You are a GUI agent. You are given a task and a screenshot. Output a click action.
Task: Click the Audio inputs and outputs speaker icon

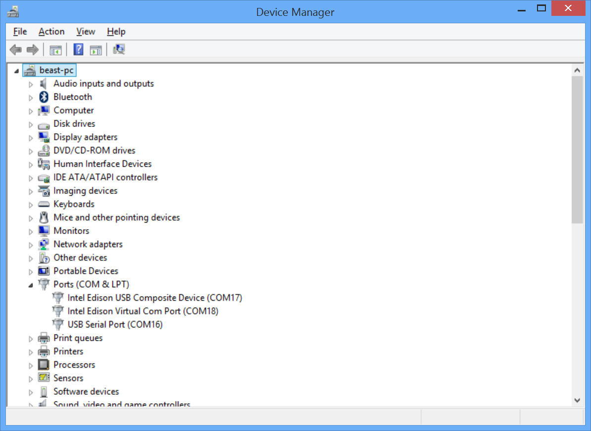coord(44,83)
